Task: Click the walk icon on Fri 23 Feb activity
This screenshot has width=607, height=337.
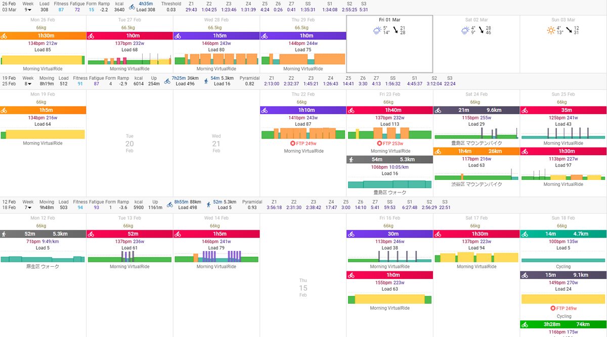Action: (351, 160)
